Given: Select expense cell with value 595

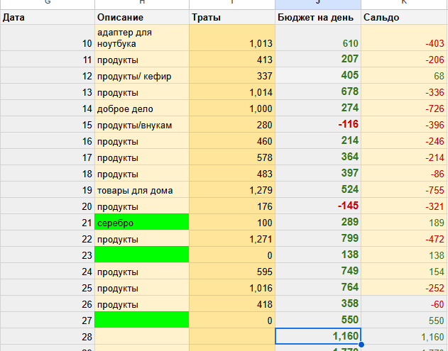Looking at the screenshot, I should coord(232,271).
